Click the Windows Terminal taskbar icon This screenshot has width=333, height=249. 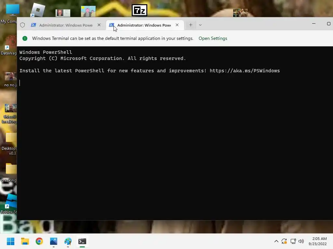(x=82, y=241)
